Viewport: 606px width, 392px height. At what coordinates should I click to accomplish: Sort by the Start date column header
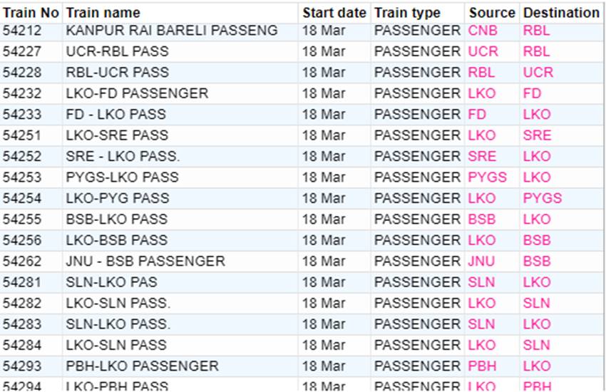pyautogui.click(x=334, y=13)
